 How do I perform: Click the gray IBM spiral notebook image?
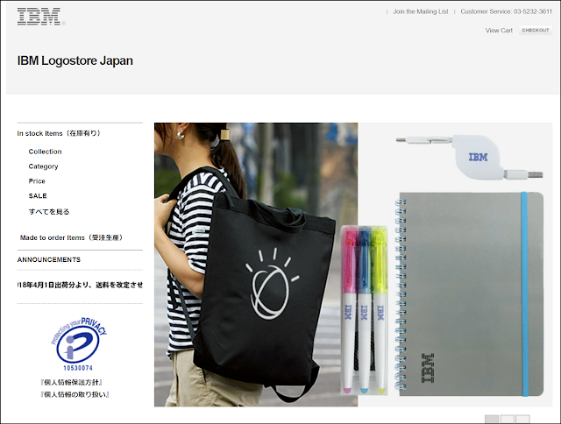pyautogui.click(x=469, y=294)
